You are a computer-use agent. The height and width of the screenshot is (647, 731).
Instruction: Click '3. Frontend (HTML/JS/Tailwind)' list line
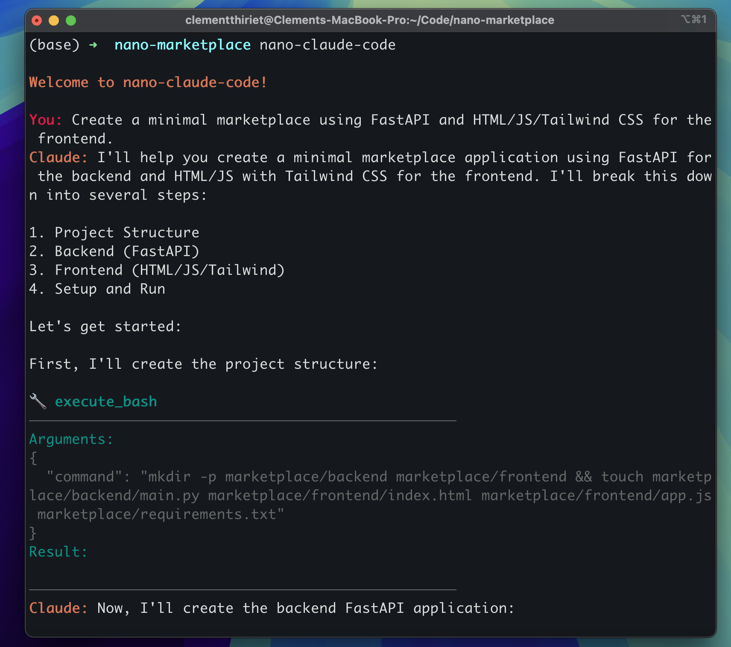tap(157, 270)
